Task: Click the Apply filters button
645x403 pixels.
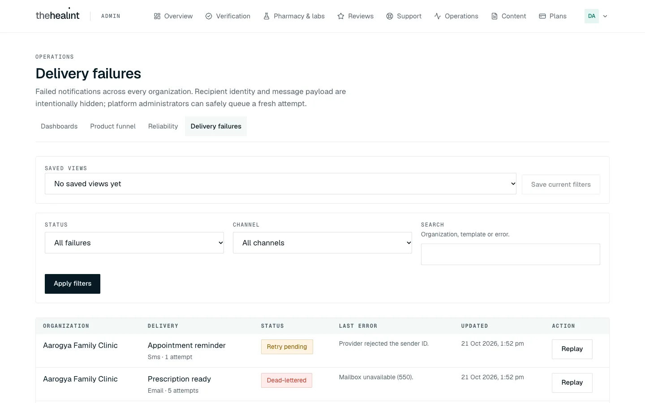Action: (73, 284)
